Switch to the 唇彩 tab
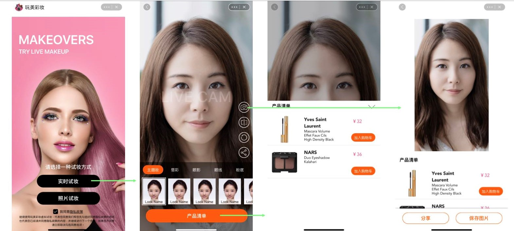 point(175,170)
